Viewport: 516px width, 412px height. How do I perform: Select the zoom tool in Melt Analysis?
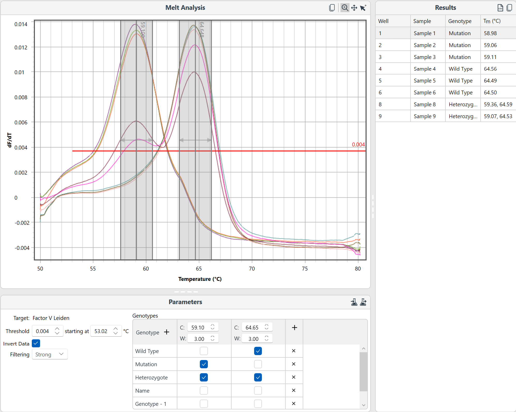click(x=345, y=8)
